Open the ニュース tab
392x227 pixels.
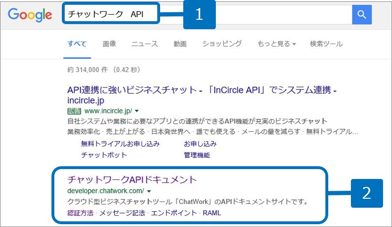(x=145, y=44)
